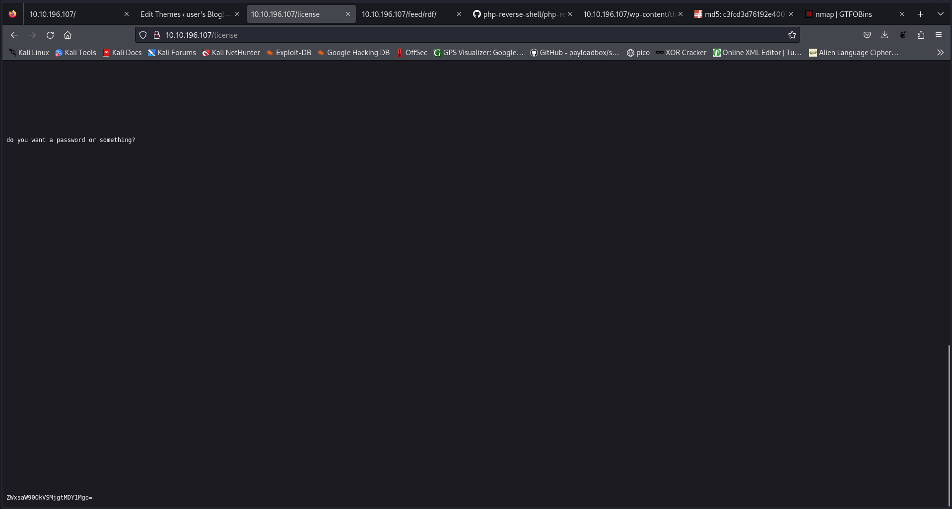Open Kali Docs bookmark
This screenshot has height=509, width=952.
(122, 52)
